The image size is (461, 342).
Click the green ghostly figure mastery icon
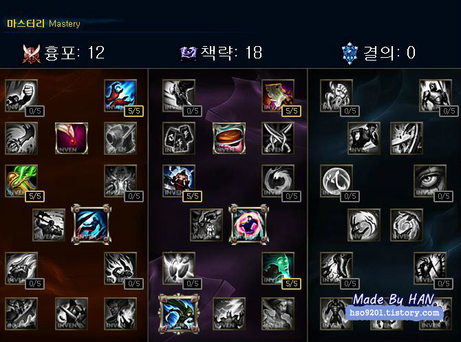pyautogui.click(x=278, y=268)
